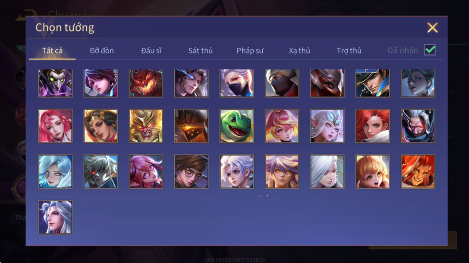The height and width of the screenshot is (263, 469).
Task: Choose the green-eyed plague mask hero
Action: click(55, 83)
